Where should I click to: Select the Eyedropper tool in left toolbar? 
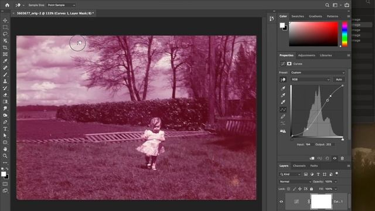(x=5, y=61)
